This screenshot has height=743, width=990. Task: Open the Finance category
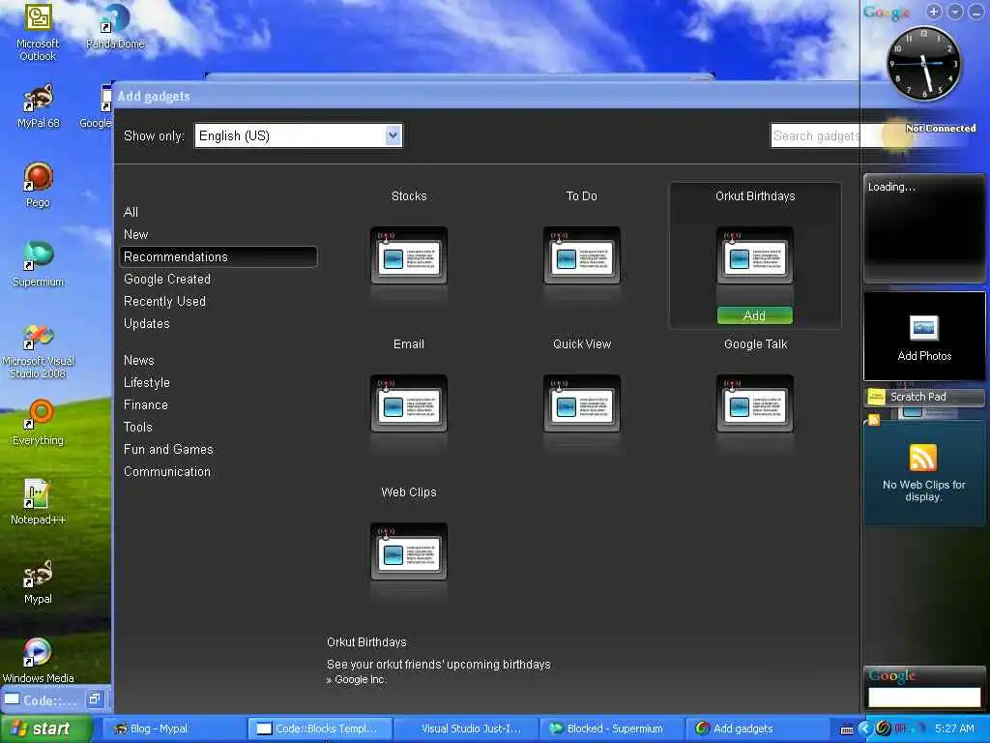146,405
